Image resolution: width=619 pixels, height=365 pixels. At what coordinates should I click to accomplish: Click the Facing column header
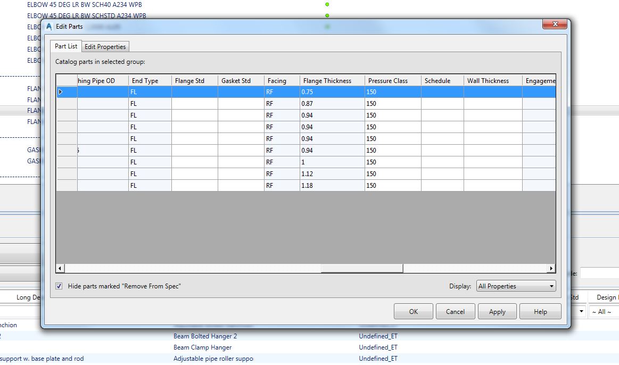282,80
